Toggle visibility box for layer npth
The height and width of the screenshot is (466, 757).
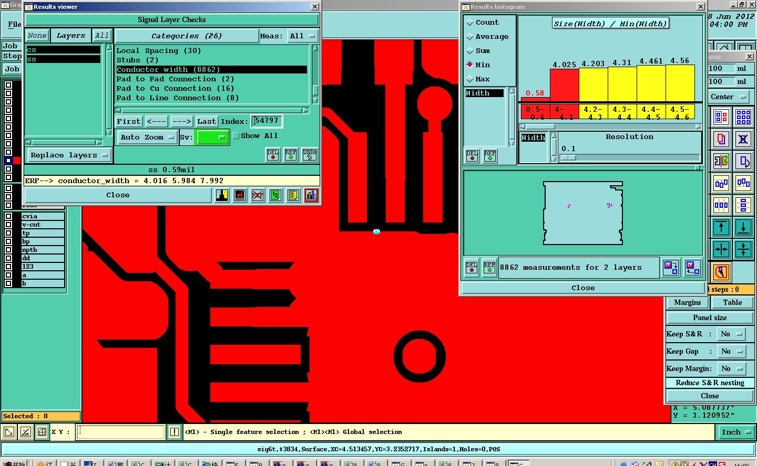click(x=8, y=250)
